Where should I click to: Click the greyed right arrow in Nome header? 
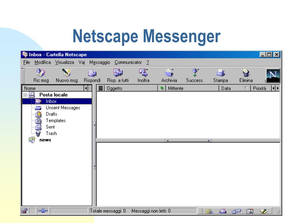click(90, 88)
